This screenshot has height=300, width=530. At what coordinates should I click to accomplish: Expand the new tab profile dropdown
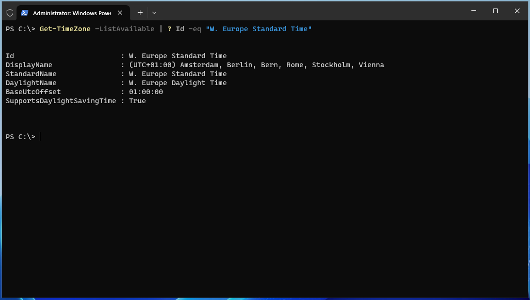[154, 13]
